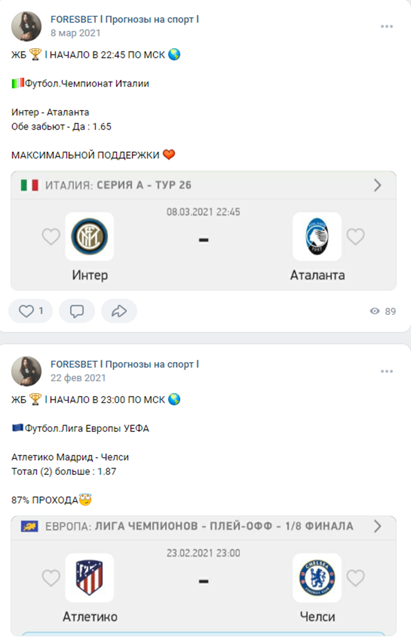
Task: Expand Серия А - Тур 26 chevron
Action: [x=377, y=185]
